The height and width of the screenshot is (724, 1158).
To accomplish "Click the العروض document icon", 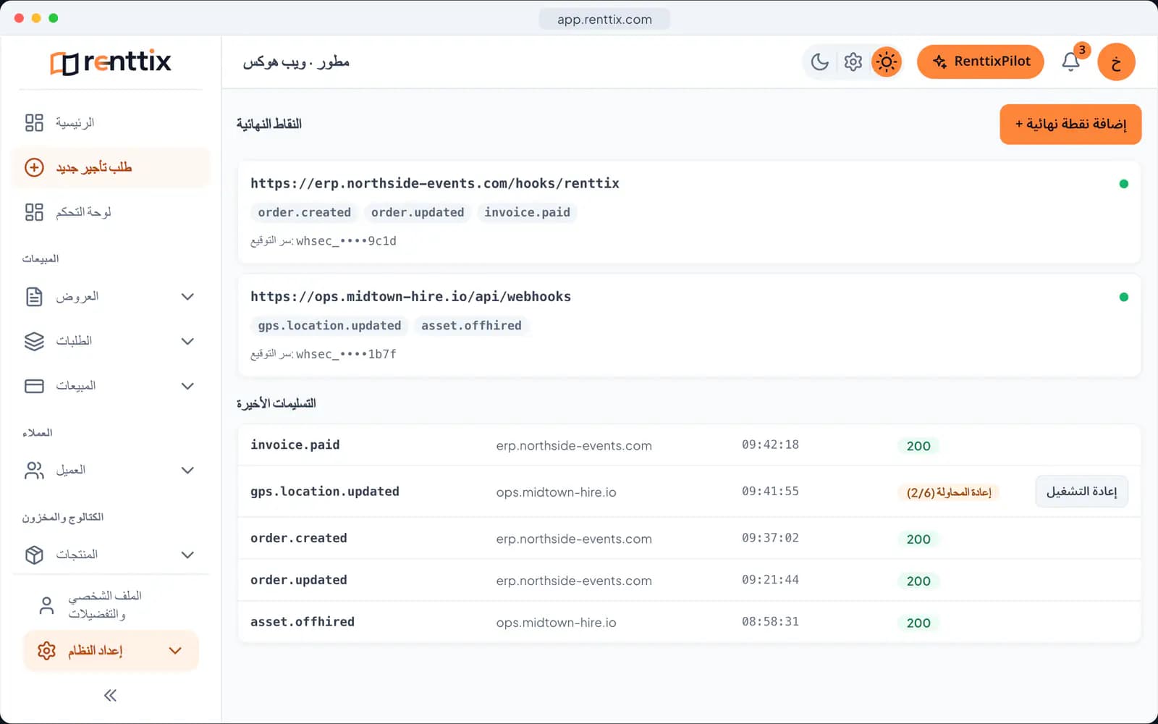I will (34, 297).
